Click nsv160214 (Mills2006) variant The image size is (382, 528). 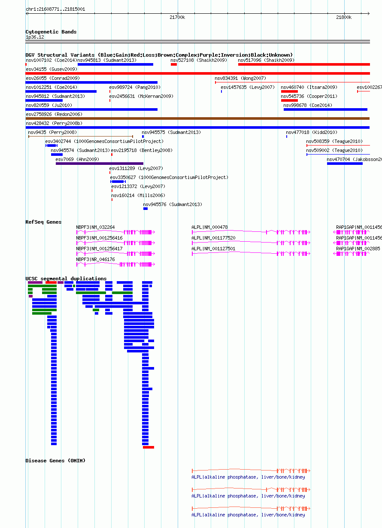112,200
